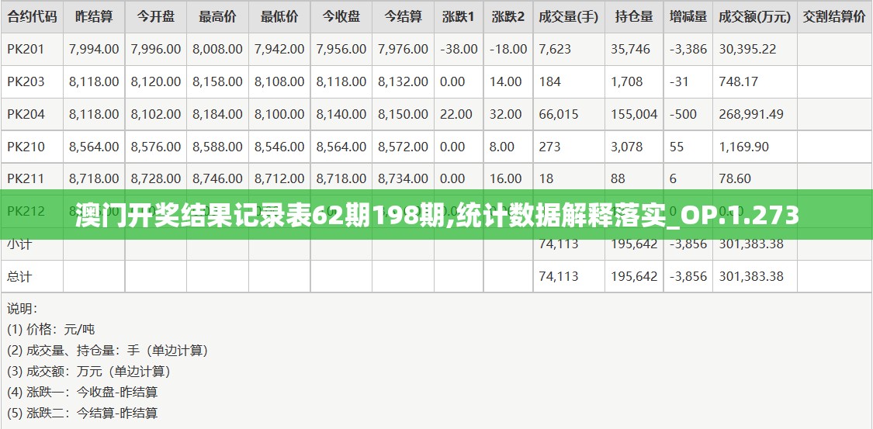Viewport: 873px width, 429px height.
Task: Click PK201 change value -38.00
Action: (459, 49)
